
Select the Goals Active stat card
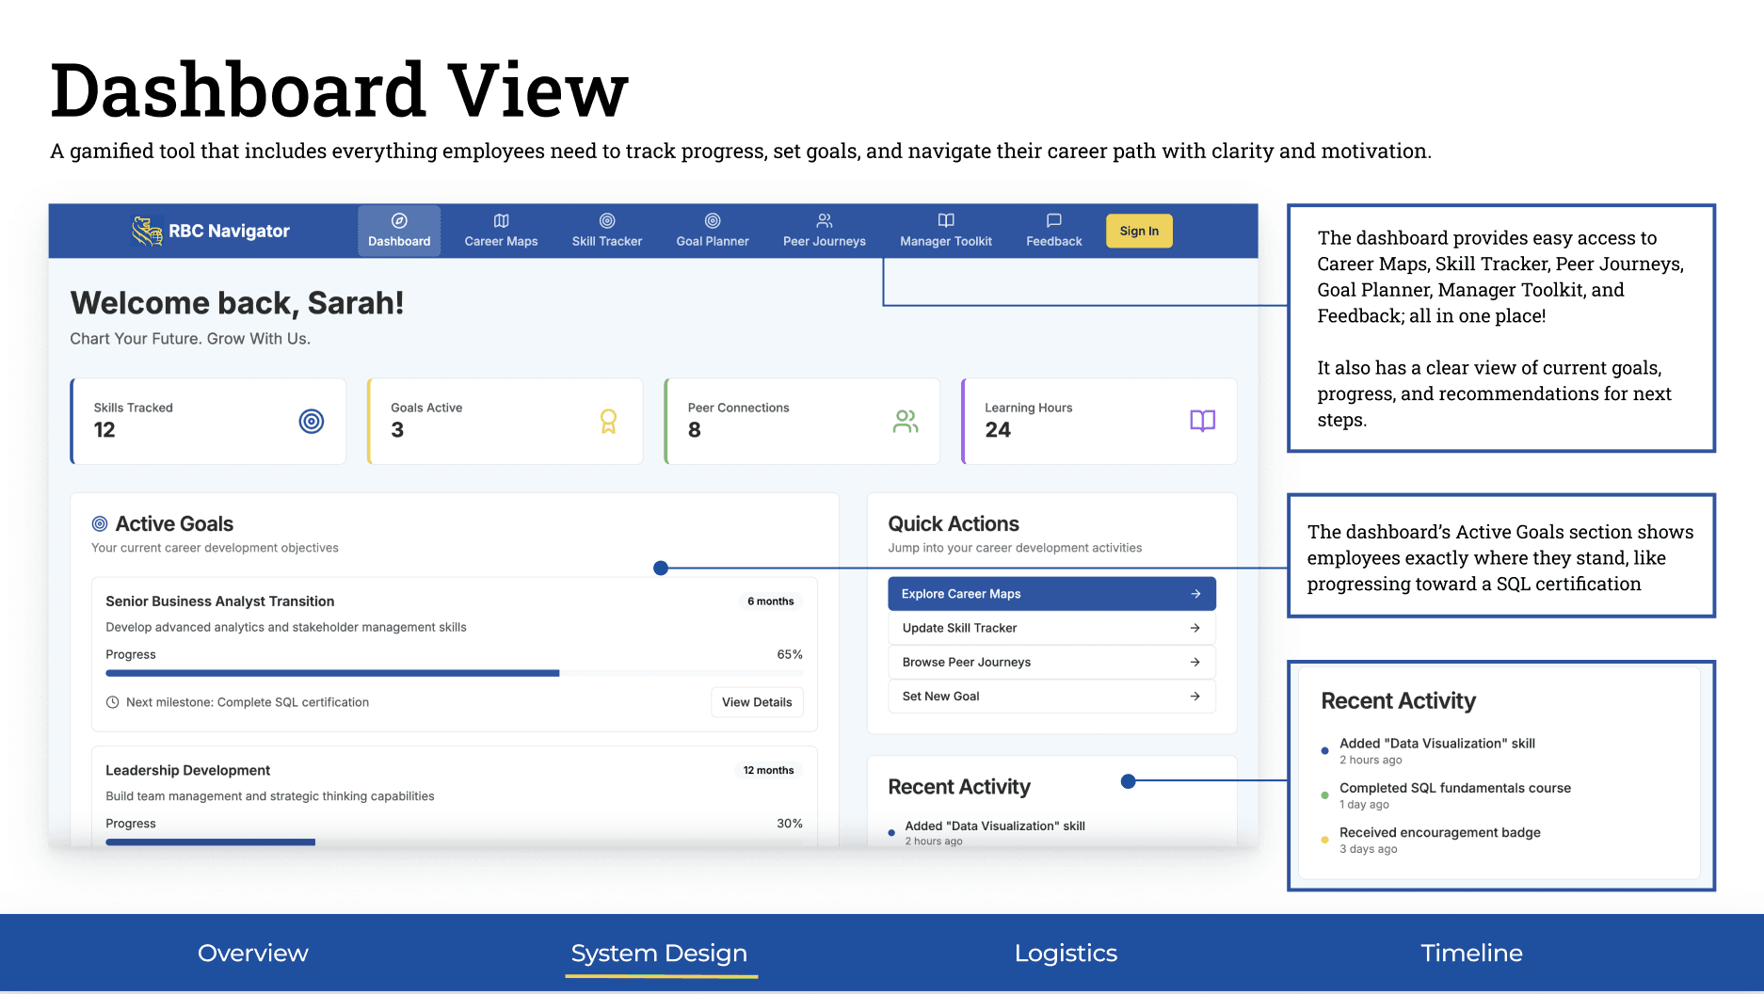pyautogui.click(x=505, y=421)
